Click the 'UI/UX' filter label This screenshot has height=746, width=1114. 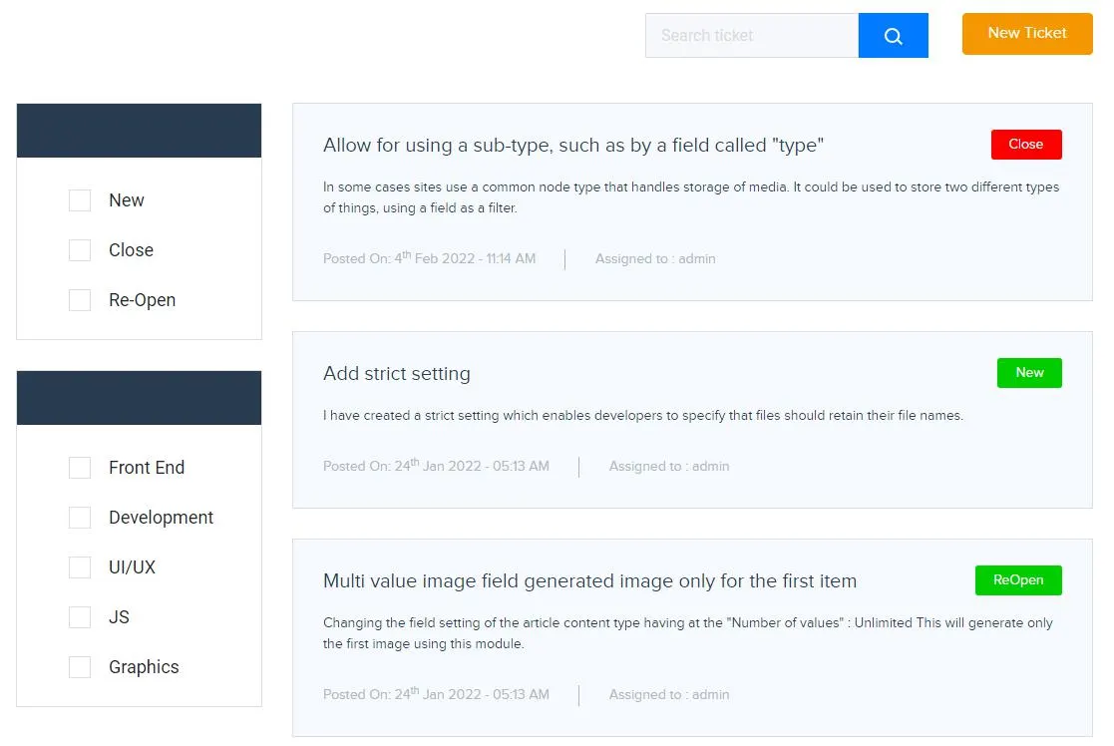(x=132, y=566)
